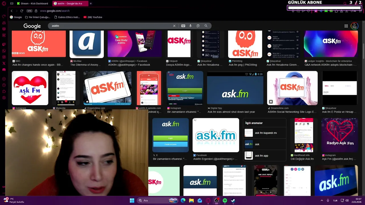Open the Opera VPN badge
The height and width of the screenshot is (205, 365).
pos(29,11)
